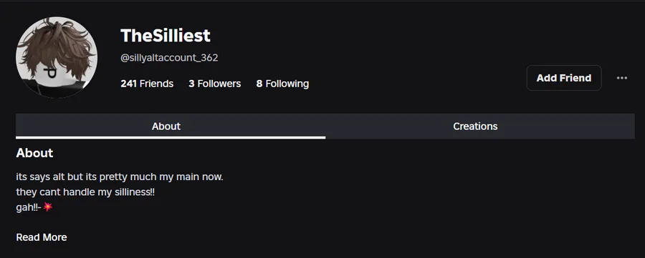Image resolution: width=645 pixels, height=258 pixels.
Task: Click the bio line mentioning alt and main
Action: pyautogui.click(x=120, y=177)
